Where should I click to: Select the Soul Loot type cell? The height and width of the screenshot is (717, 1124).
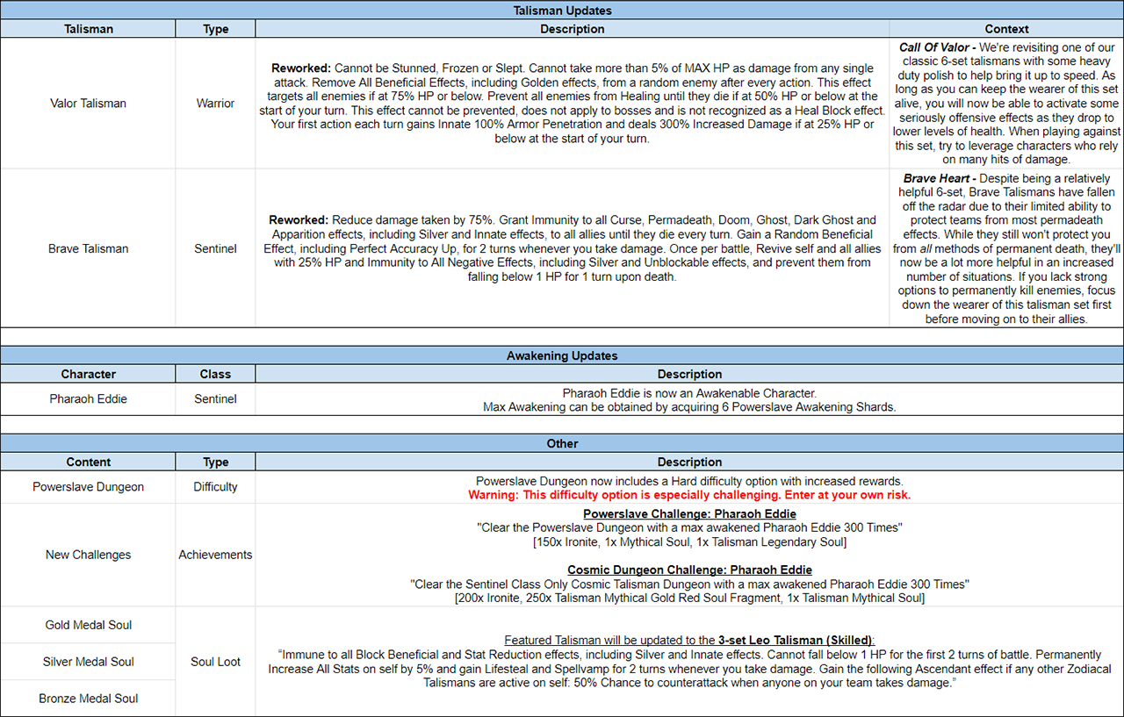coord(215,662)
